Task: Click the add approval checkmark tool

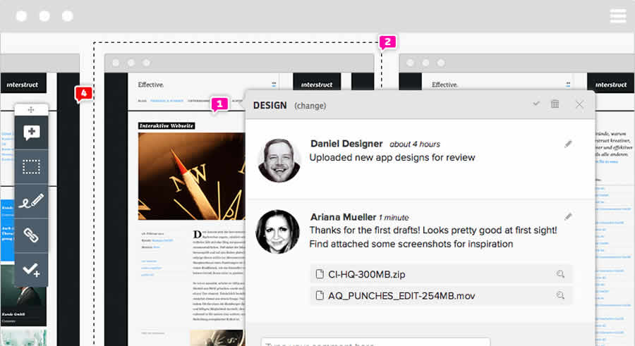Action: click(x=31, y=268)
